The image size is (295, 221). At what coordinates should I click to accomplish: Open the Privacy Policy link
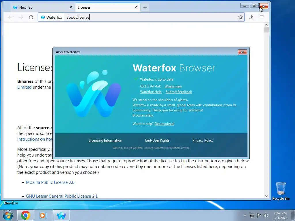point(203,140)
